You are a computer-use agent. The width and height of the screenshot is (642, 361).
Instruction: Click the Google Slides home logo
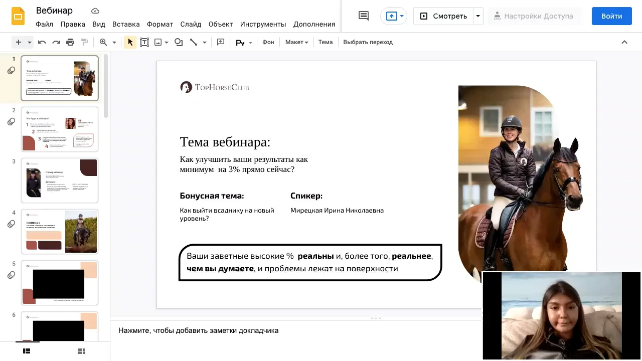[19, 16]
